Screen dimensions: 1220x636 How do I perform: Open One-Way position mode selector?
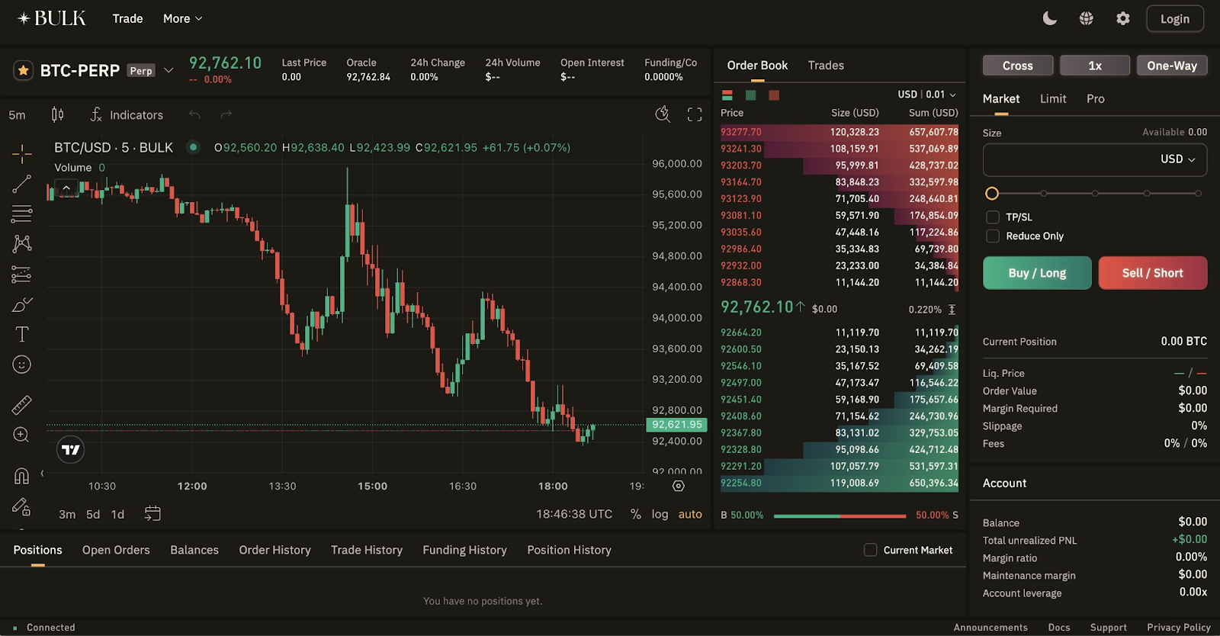[1172, 66]
